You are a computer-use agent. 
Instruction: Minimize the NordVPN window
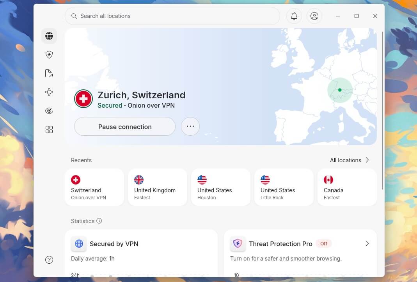click(x=338, y=16)
